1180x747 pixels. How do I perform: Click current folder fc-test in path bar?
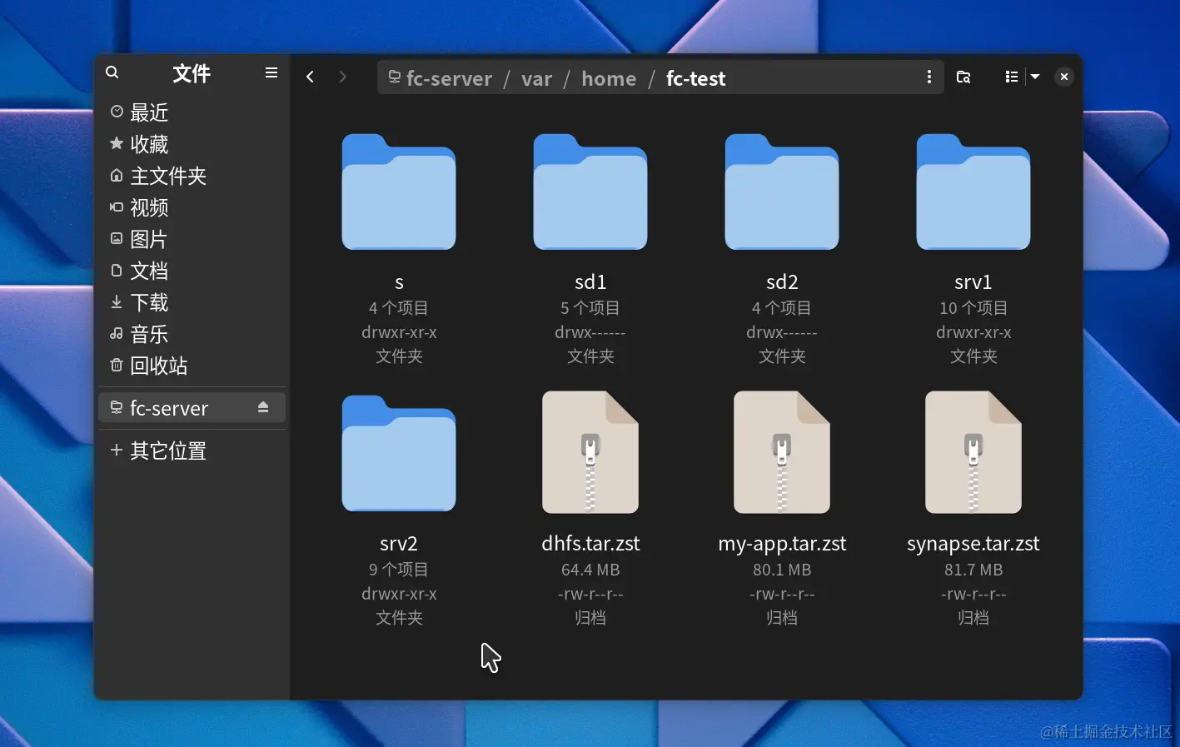coord(696,78)
